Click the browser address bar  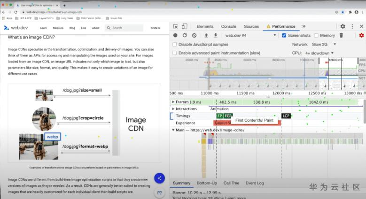coord(178,12)
